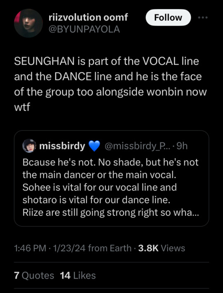View the 14 Likes list

(78, 275)
